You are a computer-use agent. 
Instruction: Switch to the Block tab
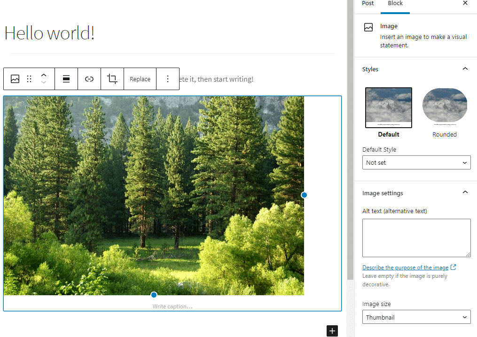click(395, 4)
